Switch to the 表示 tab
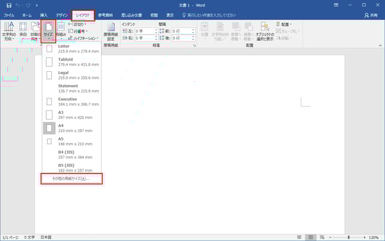 (170, 15)
